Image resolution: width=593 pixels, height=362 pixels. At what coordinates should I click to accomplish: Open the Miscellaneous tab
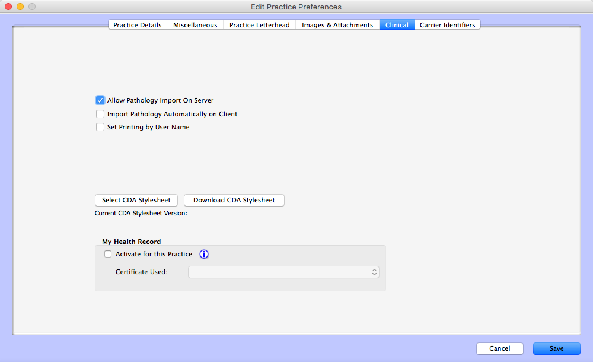[195, 24]
